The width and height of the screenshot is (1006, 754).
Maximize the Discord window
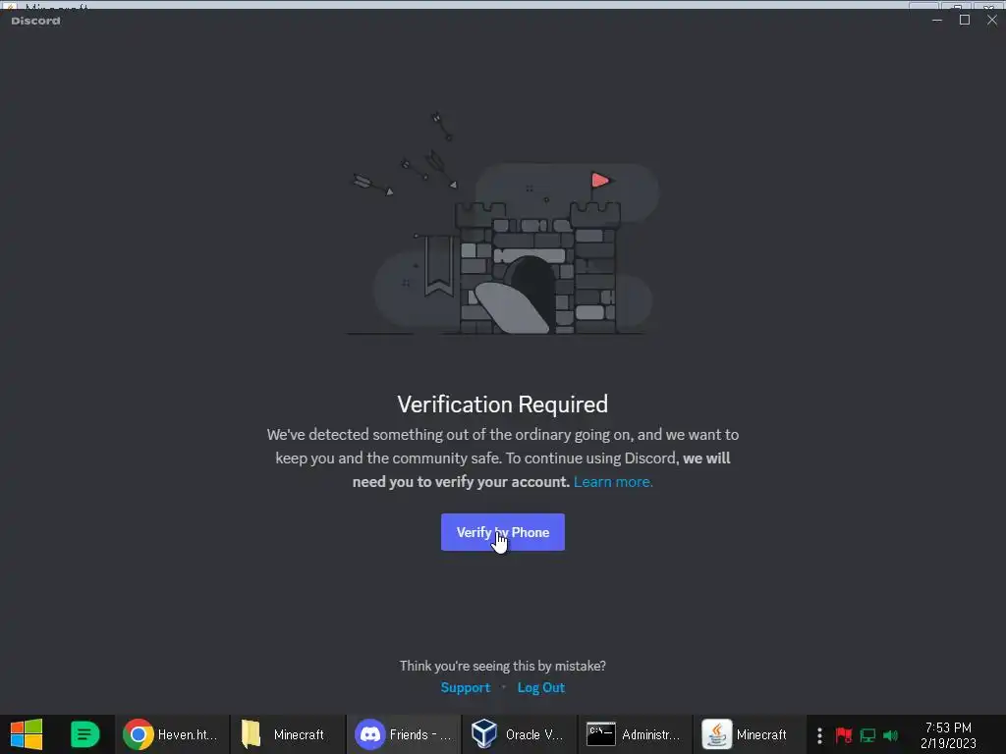(965, 20)
